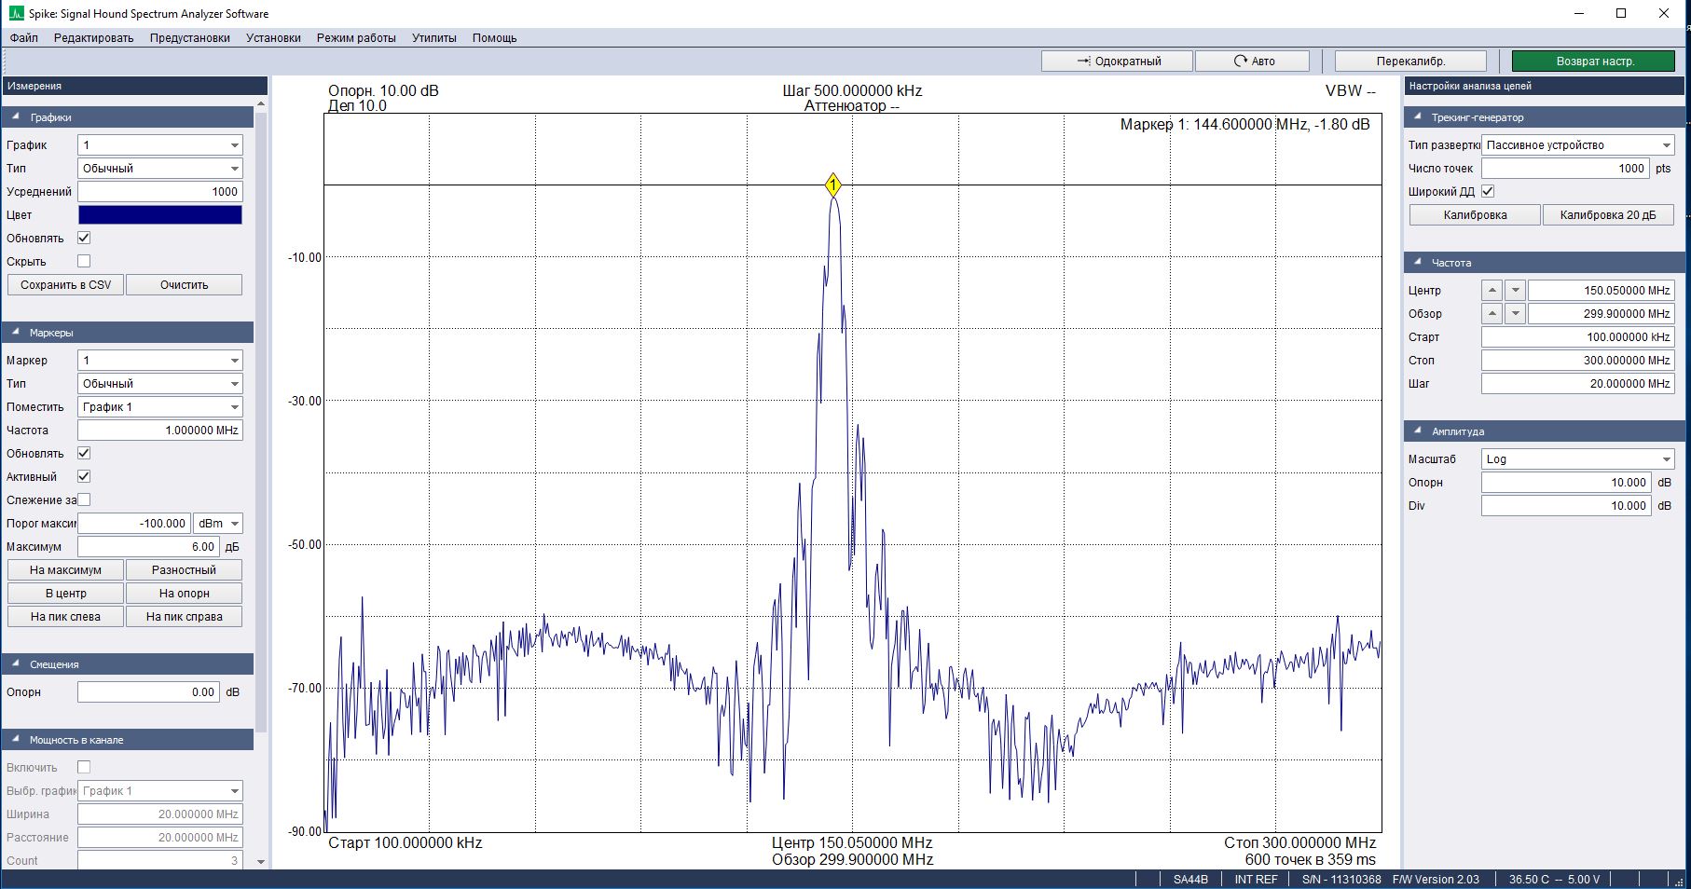This screenshot has height=889, width=1691.
Task: Click the На максимум button
Action: (65, 570)
